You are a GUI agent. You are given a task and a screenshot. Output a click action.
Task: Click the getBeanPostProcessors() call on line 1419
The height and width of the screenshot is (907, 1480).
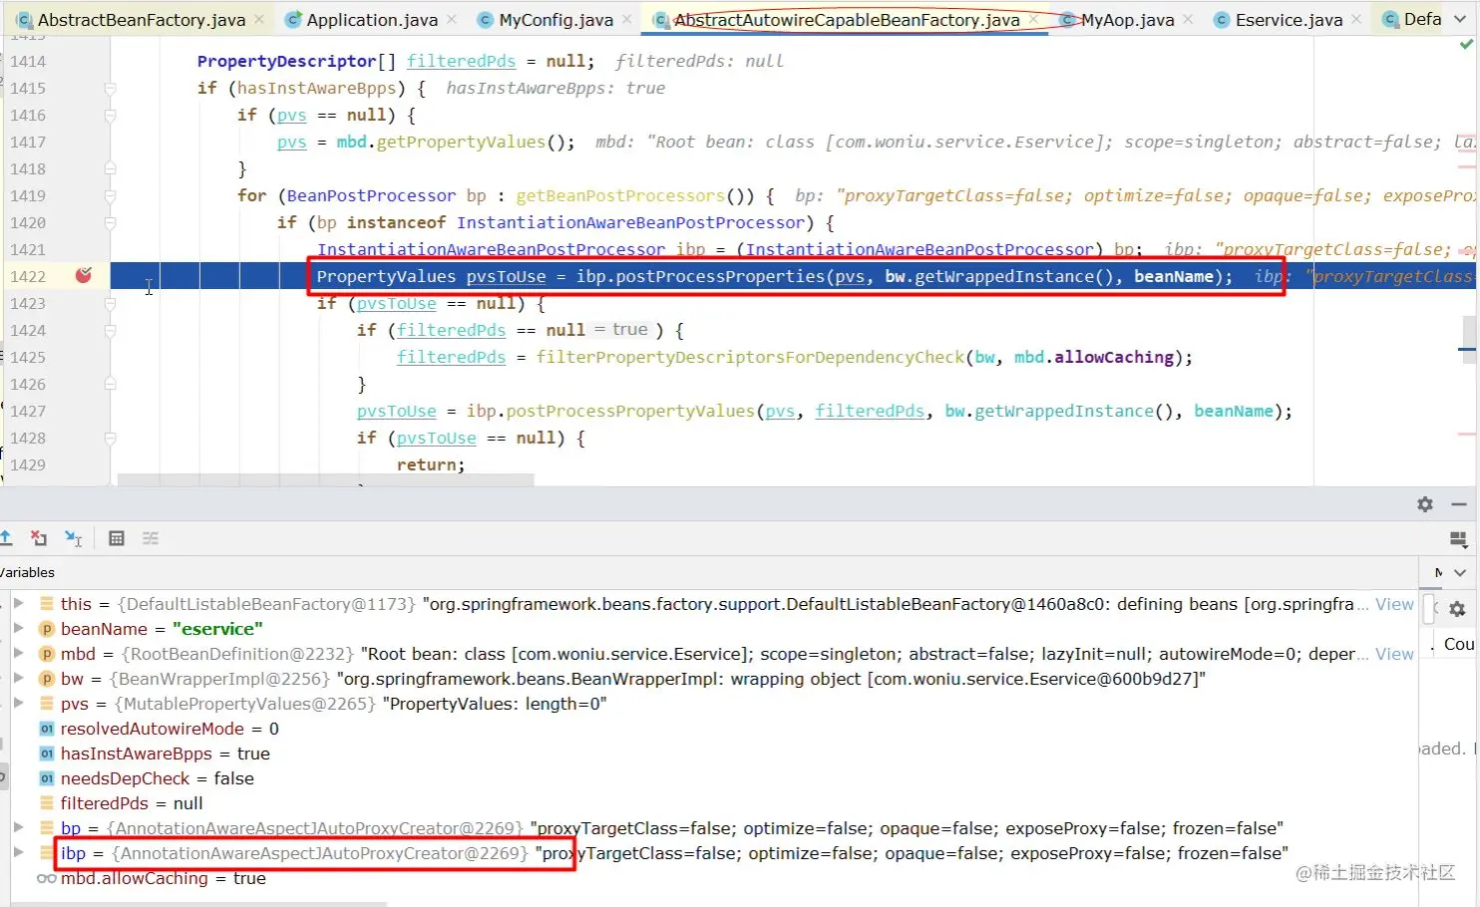(635, 195)
